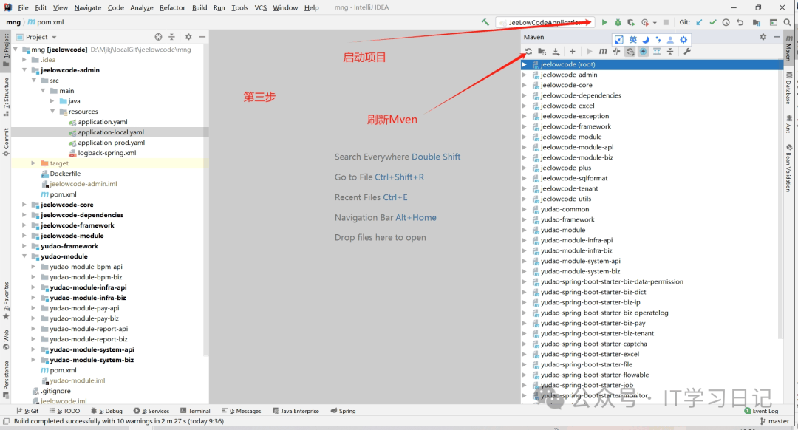Open the TODO tool window tab

point(64,411)
